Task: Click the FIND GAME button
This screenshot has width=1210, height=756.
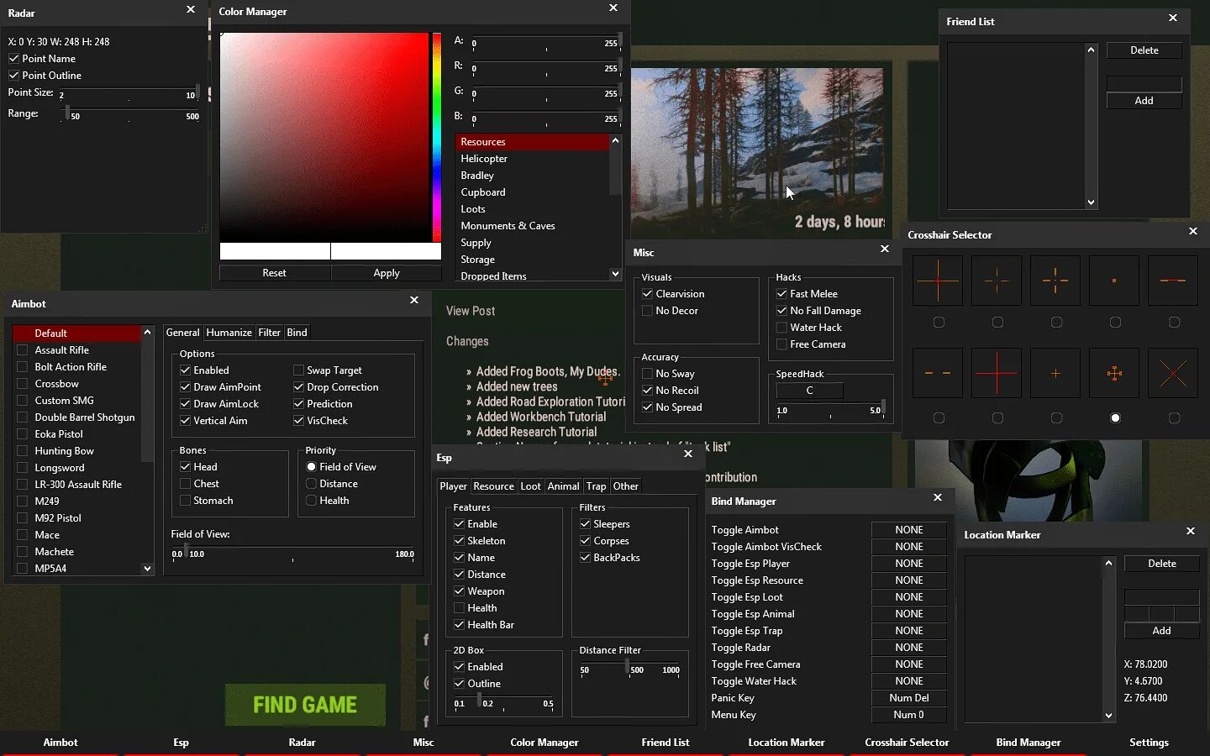Action: click(305, 705)
